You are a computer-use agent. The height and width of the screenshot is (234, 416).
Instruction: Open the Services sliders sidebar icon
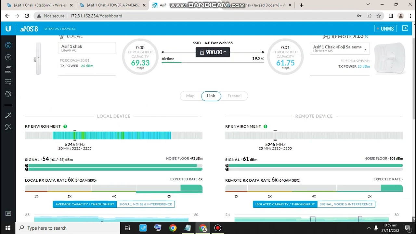[x=8, y=82]
